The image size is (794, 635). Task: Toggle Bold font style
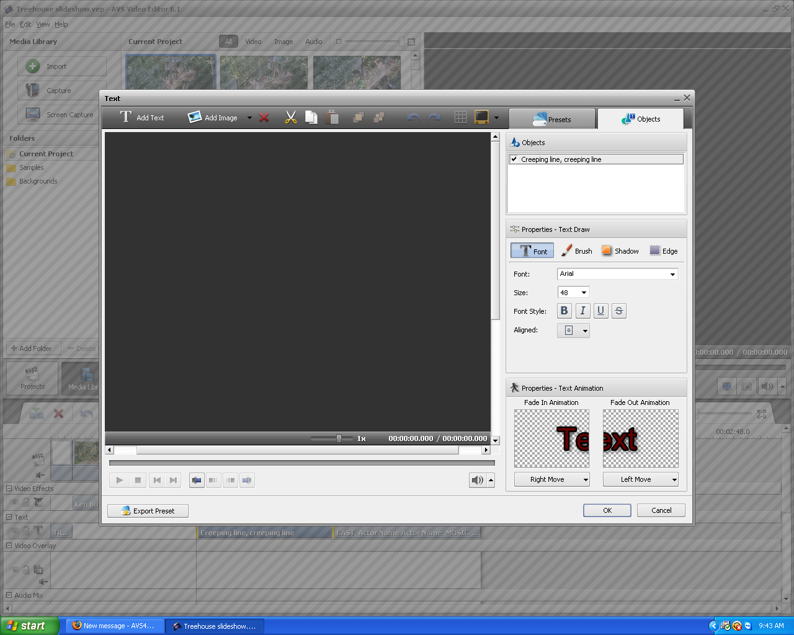pos(564,311)
